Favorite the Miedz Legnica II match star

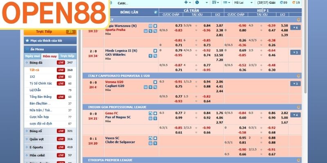click(155, 51)
